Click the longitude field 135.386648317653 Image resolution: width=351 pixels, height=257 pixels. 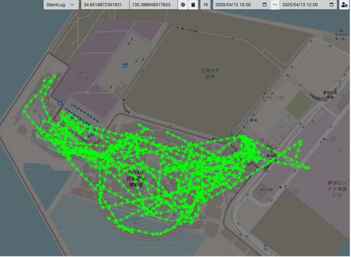point(153,5)
